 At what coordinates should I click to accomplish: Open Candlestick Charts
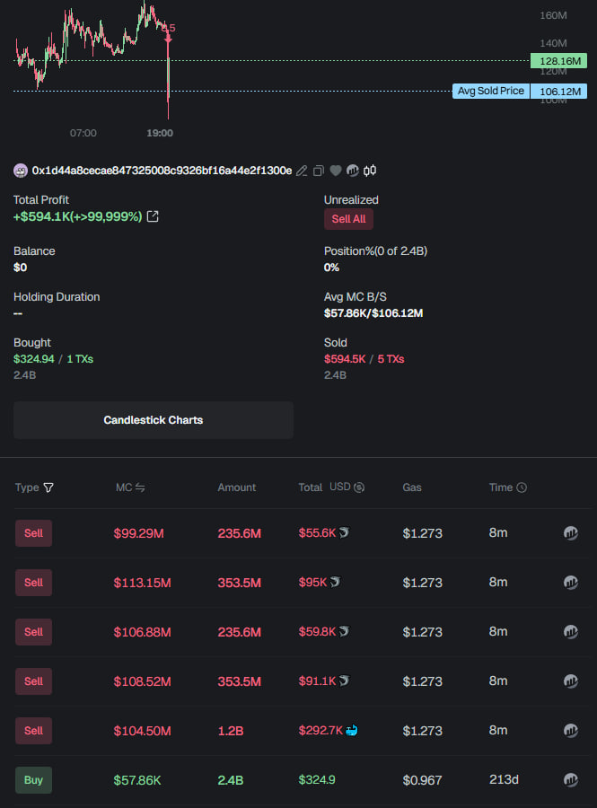[154, 420]
